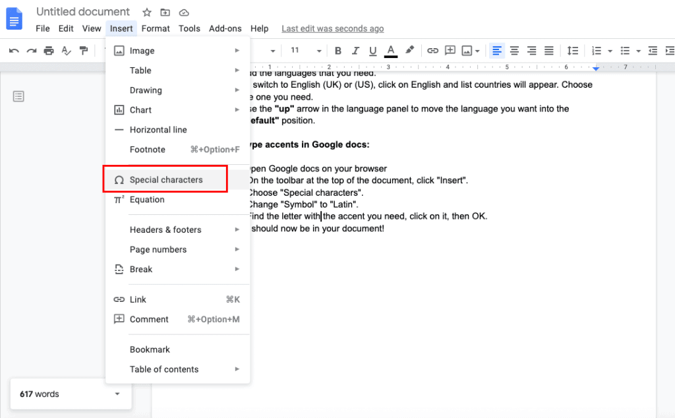Click the Redo arrow
675x418 pixels.
click(x=32, y=51)
